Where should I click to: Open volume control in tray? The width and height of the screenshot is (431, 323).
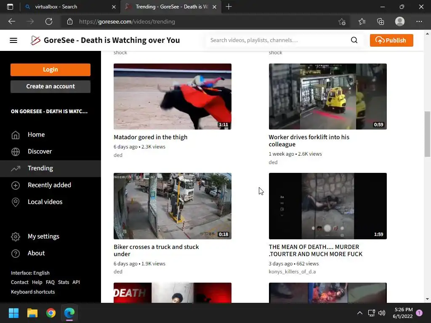pos(382,313)
